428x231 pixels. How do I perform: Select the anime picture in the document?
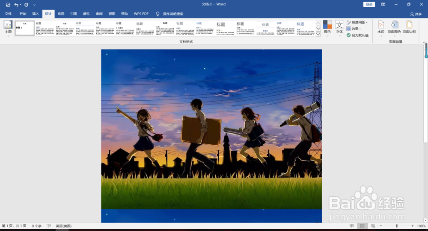pyautogui.click(x=211, y=129)
